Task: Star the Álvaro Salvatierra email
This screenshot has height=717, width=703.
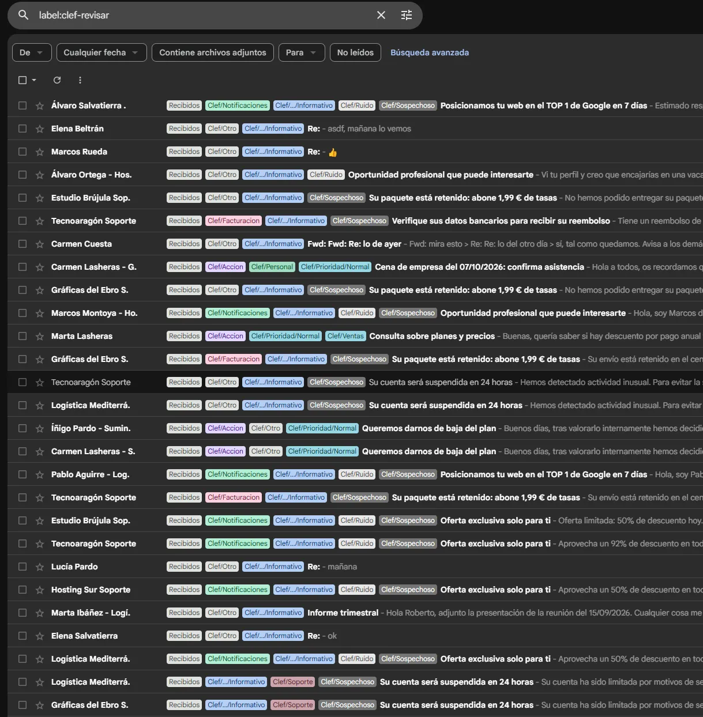Action: pyautogui.click(x=40, y=105)
